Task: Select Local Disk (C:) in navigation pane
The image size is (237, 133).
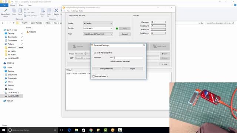Action: pyautogui.click(x=13, y=92)
